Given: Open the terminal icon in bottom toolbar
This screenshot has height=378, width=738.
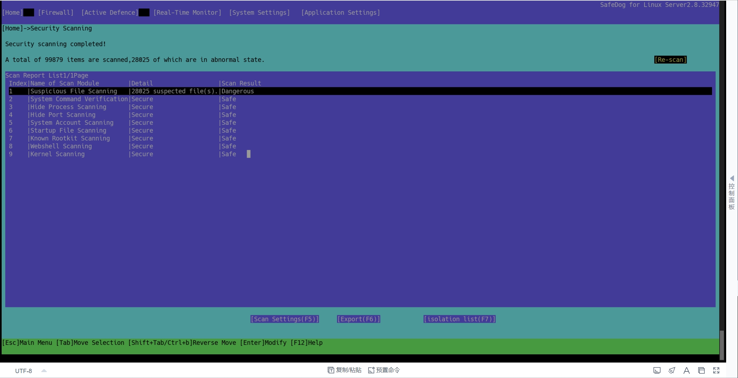Looking at the screenshot, I should point(657,370).
